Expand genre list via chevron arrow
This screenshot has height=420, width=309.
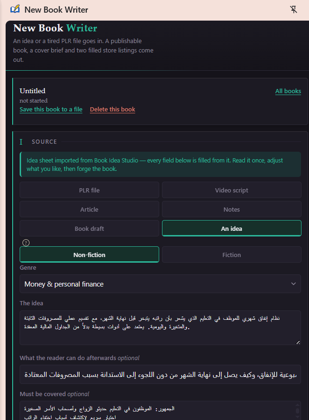294,284
